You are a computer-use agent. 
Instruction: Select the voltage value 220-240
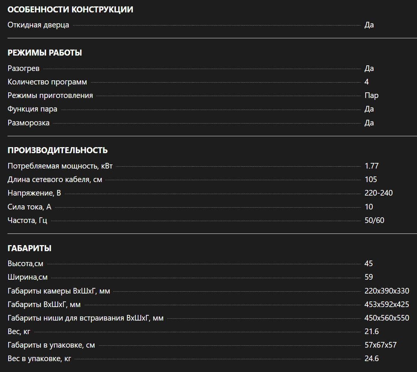[378, 193]
